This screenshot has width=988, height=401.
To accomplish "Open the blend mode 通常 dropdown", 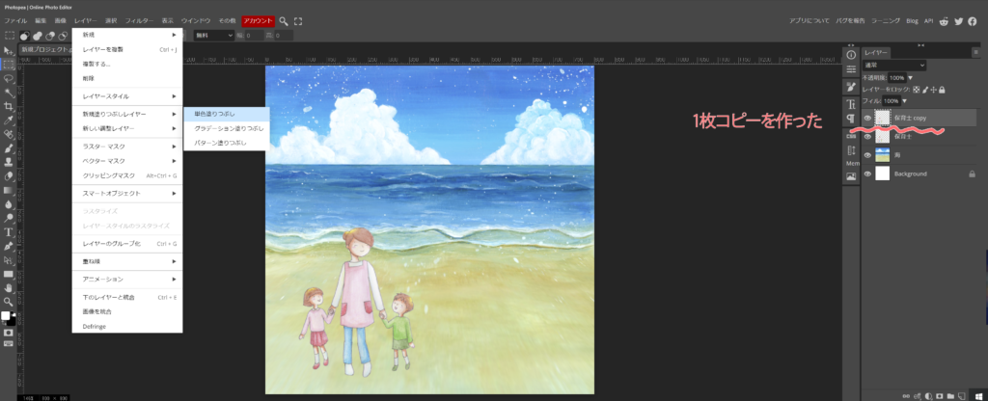I will (x=893, y=66).
